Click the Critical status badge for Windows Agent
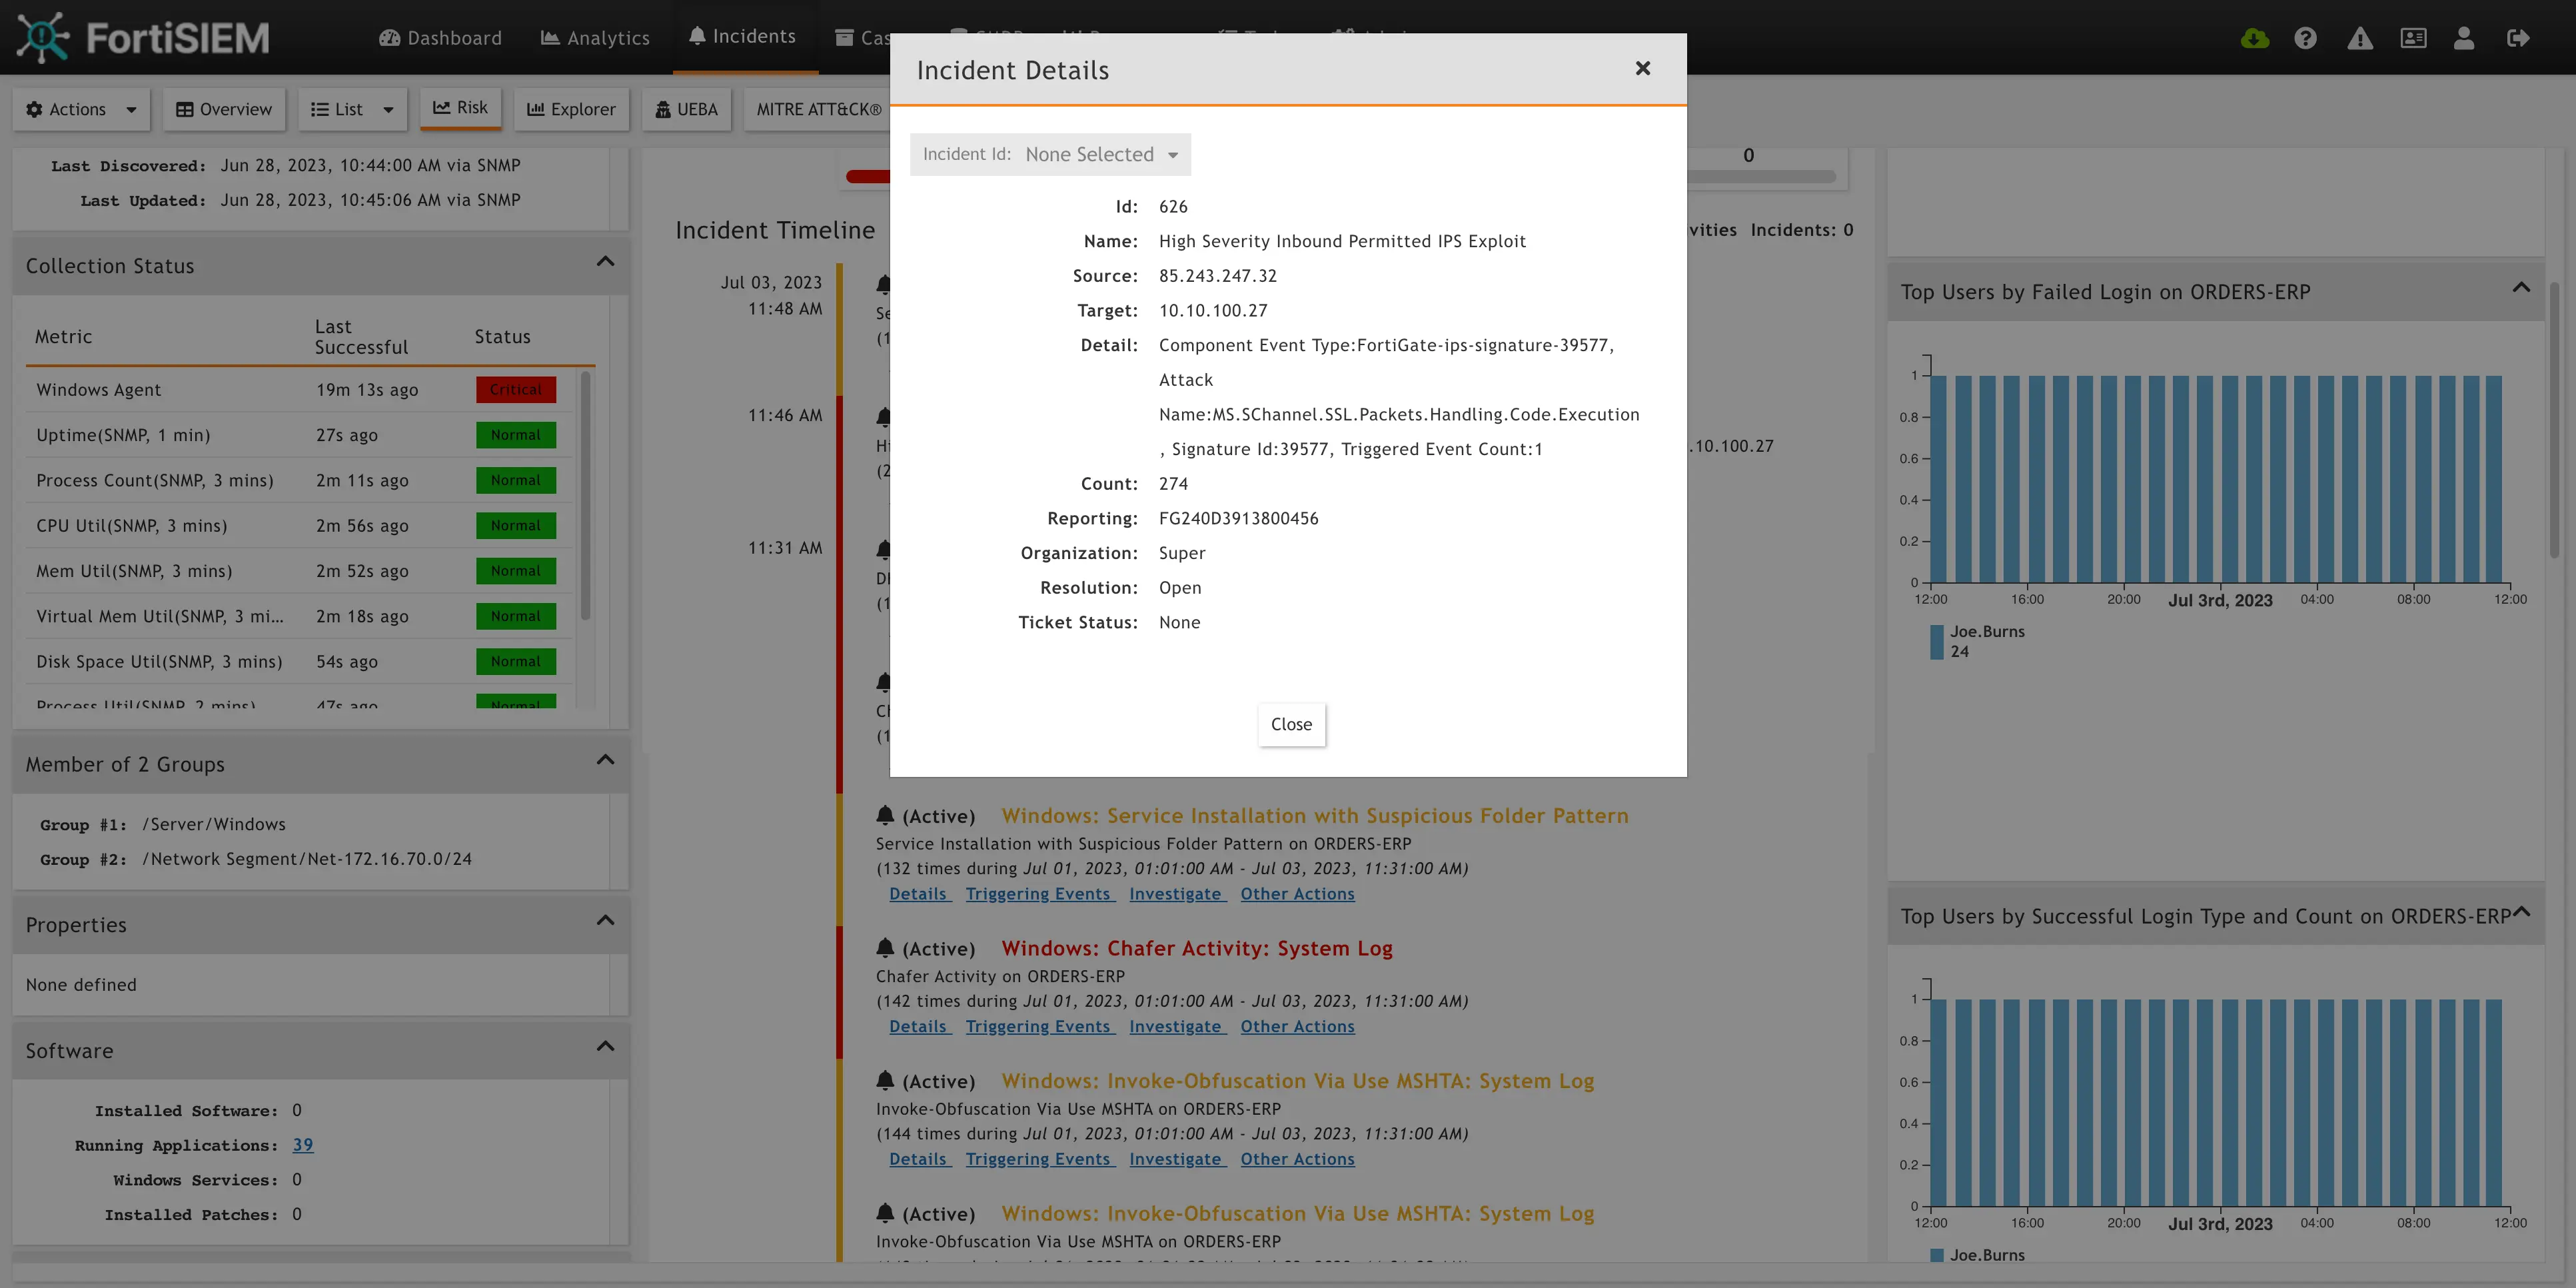Image resolution: width=2576 pixels, height=1288 pixels. point(515,389)
